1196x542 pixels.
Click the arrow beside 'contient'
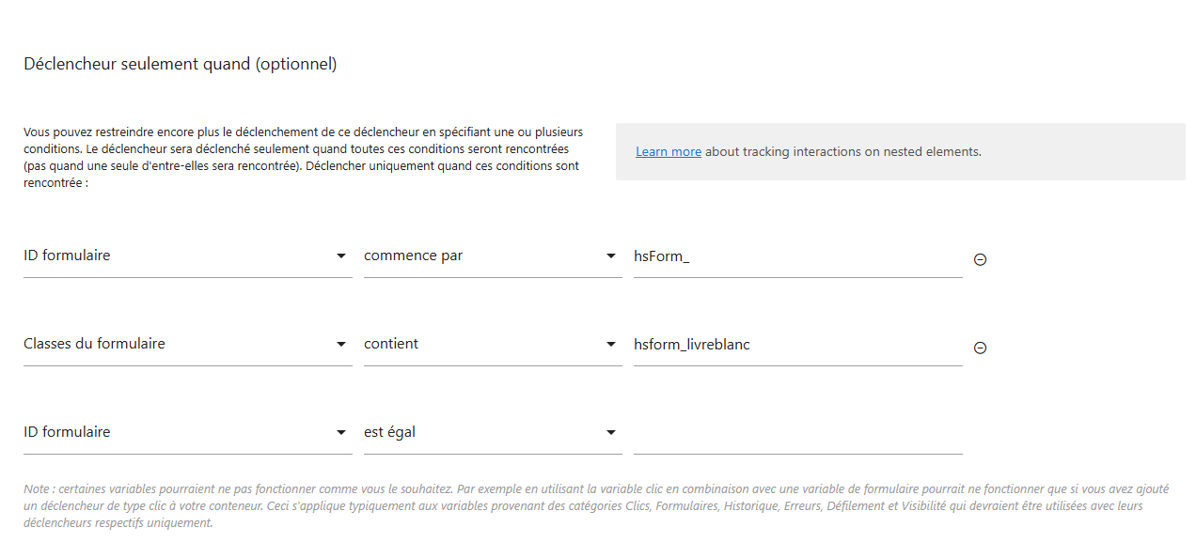click(x=611, y=345)
